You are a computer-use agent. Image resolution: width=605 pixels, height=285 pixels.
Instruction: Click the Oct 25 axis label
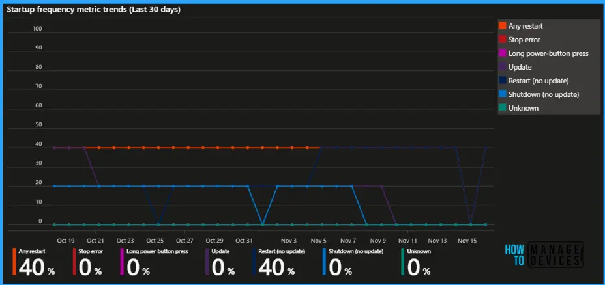coord(155,241)
